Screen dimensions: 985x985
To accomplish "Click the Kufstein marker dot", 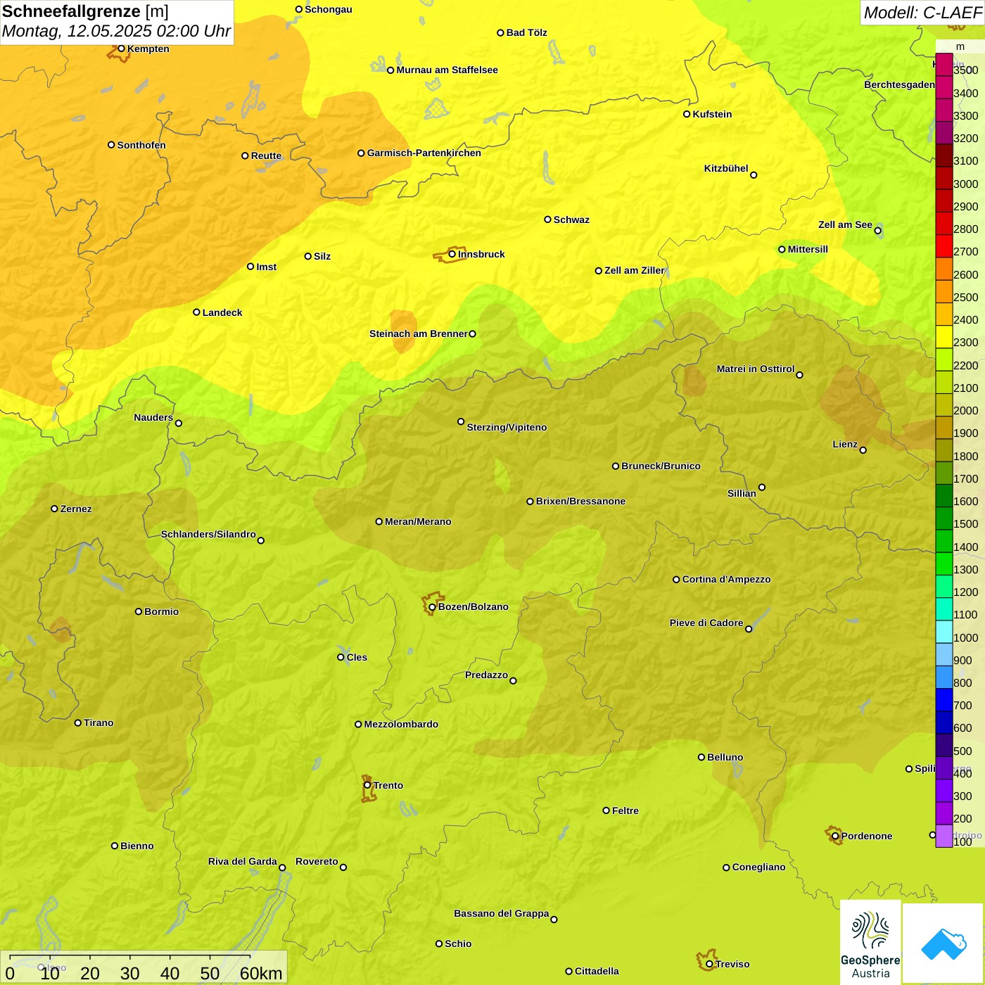I will pos(687,114).
